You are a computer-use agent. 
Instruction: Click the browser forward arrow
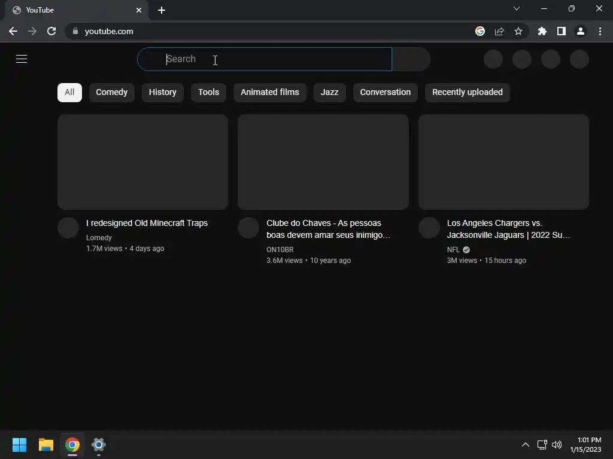click(x=32, y=31)
